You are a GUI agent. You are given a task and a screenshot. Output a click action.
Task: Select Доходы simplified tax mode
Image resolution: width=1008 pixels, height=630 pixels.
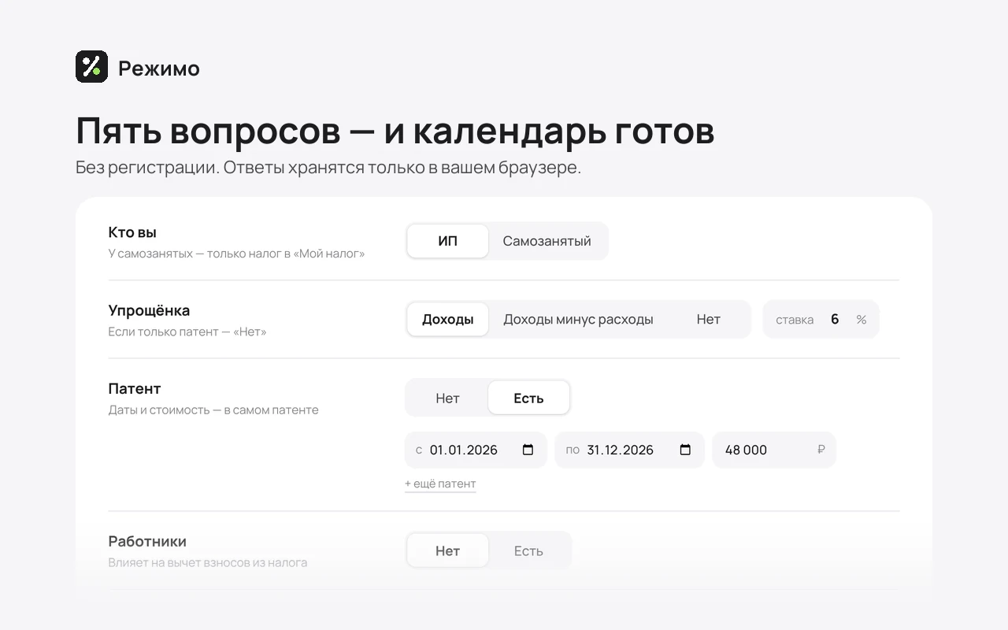point(447,319)
